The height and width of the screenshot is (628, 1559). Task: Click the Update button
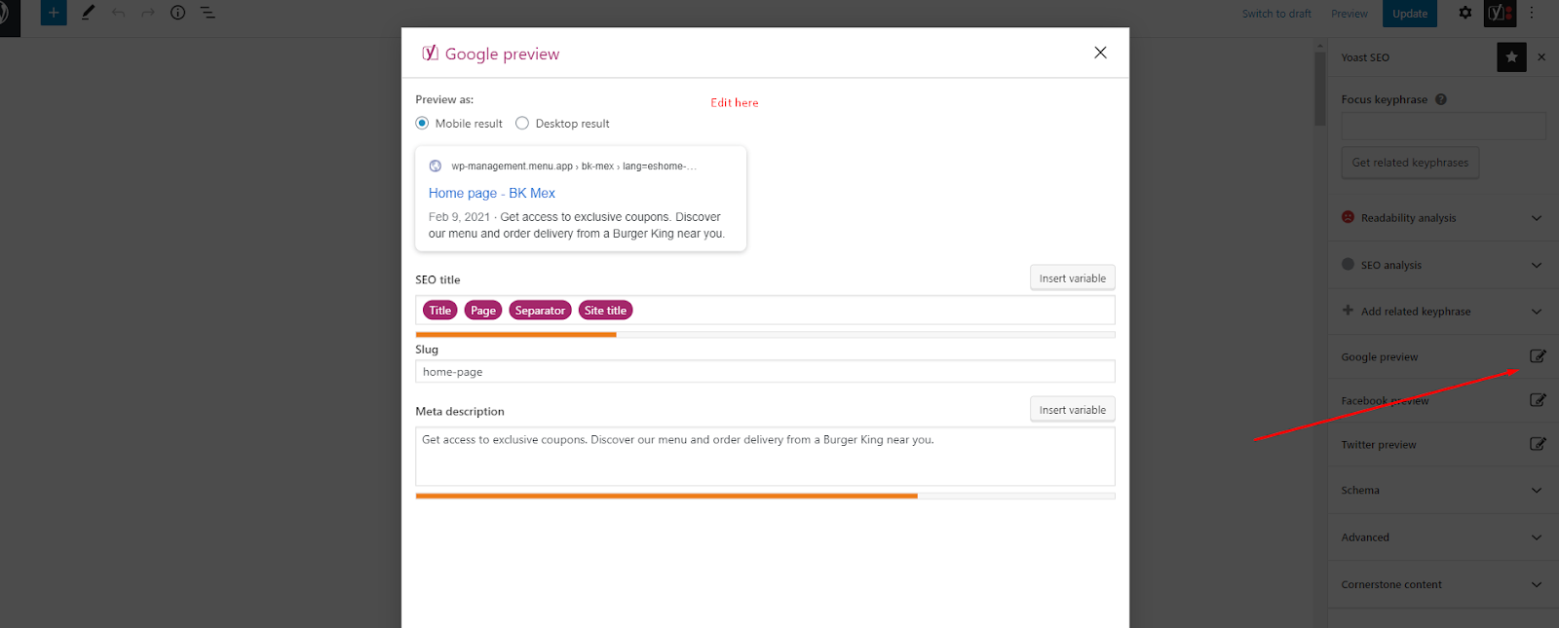1410,14
